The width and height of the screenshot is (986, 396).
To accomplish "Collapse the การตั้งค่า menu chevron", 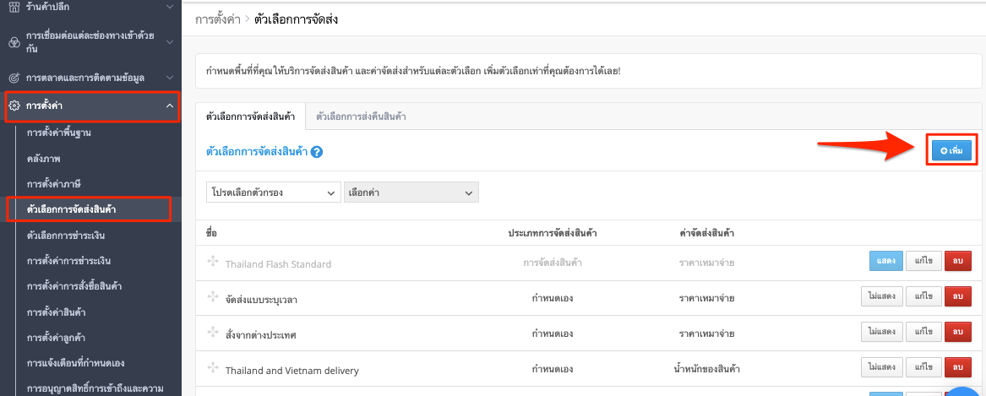I will tap(169, 106).
